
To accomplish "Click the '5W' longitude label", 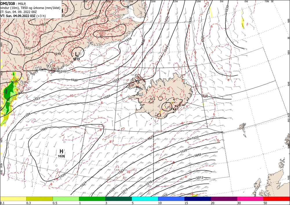I will (222, 1).
